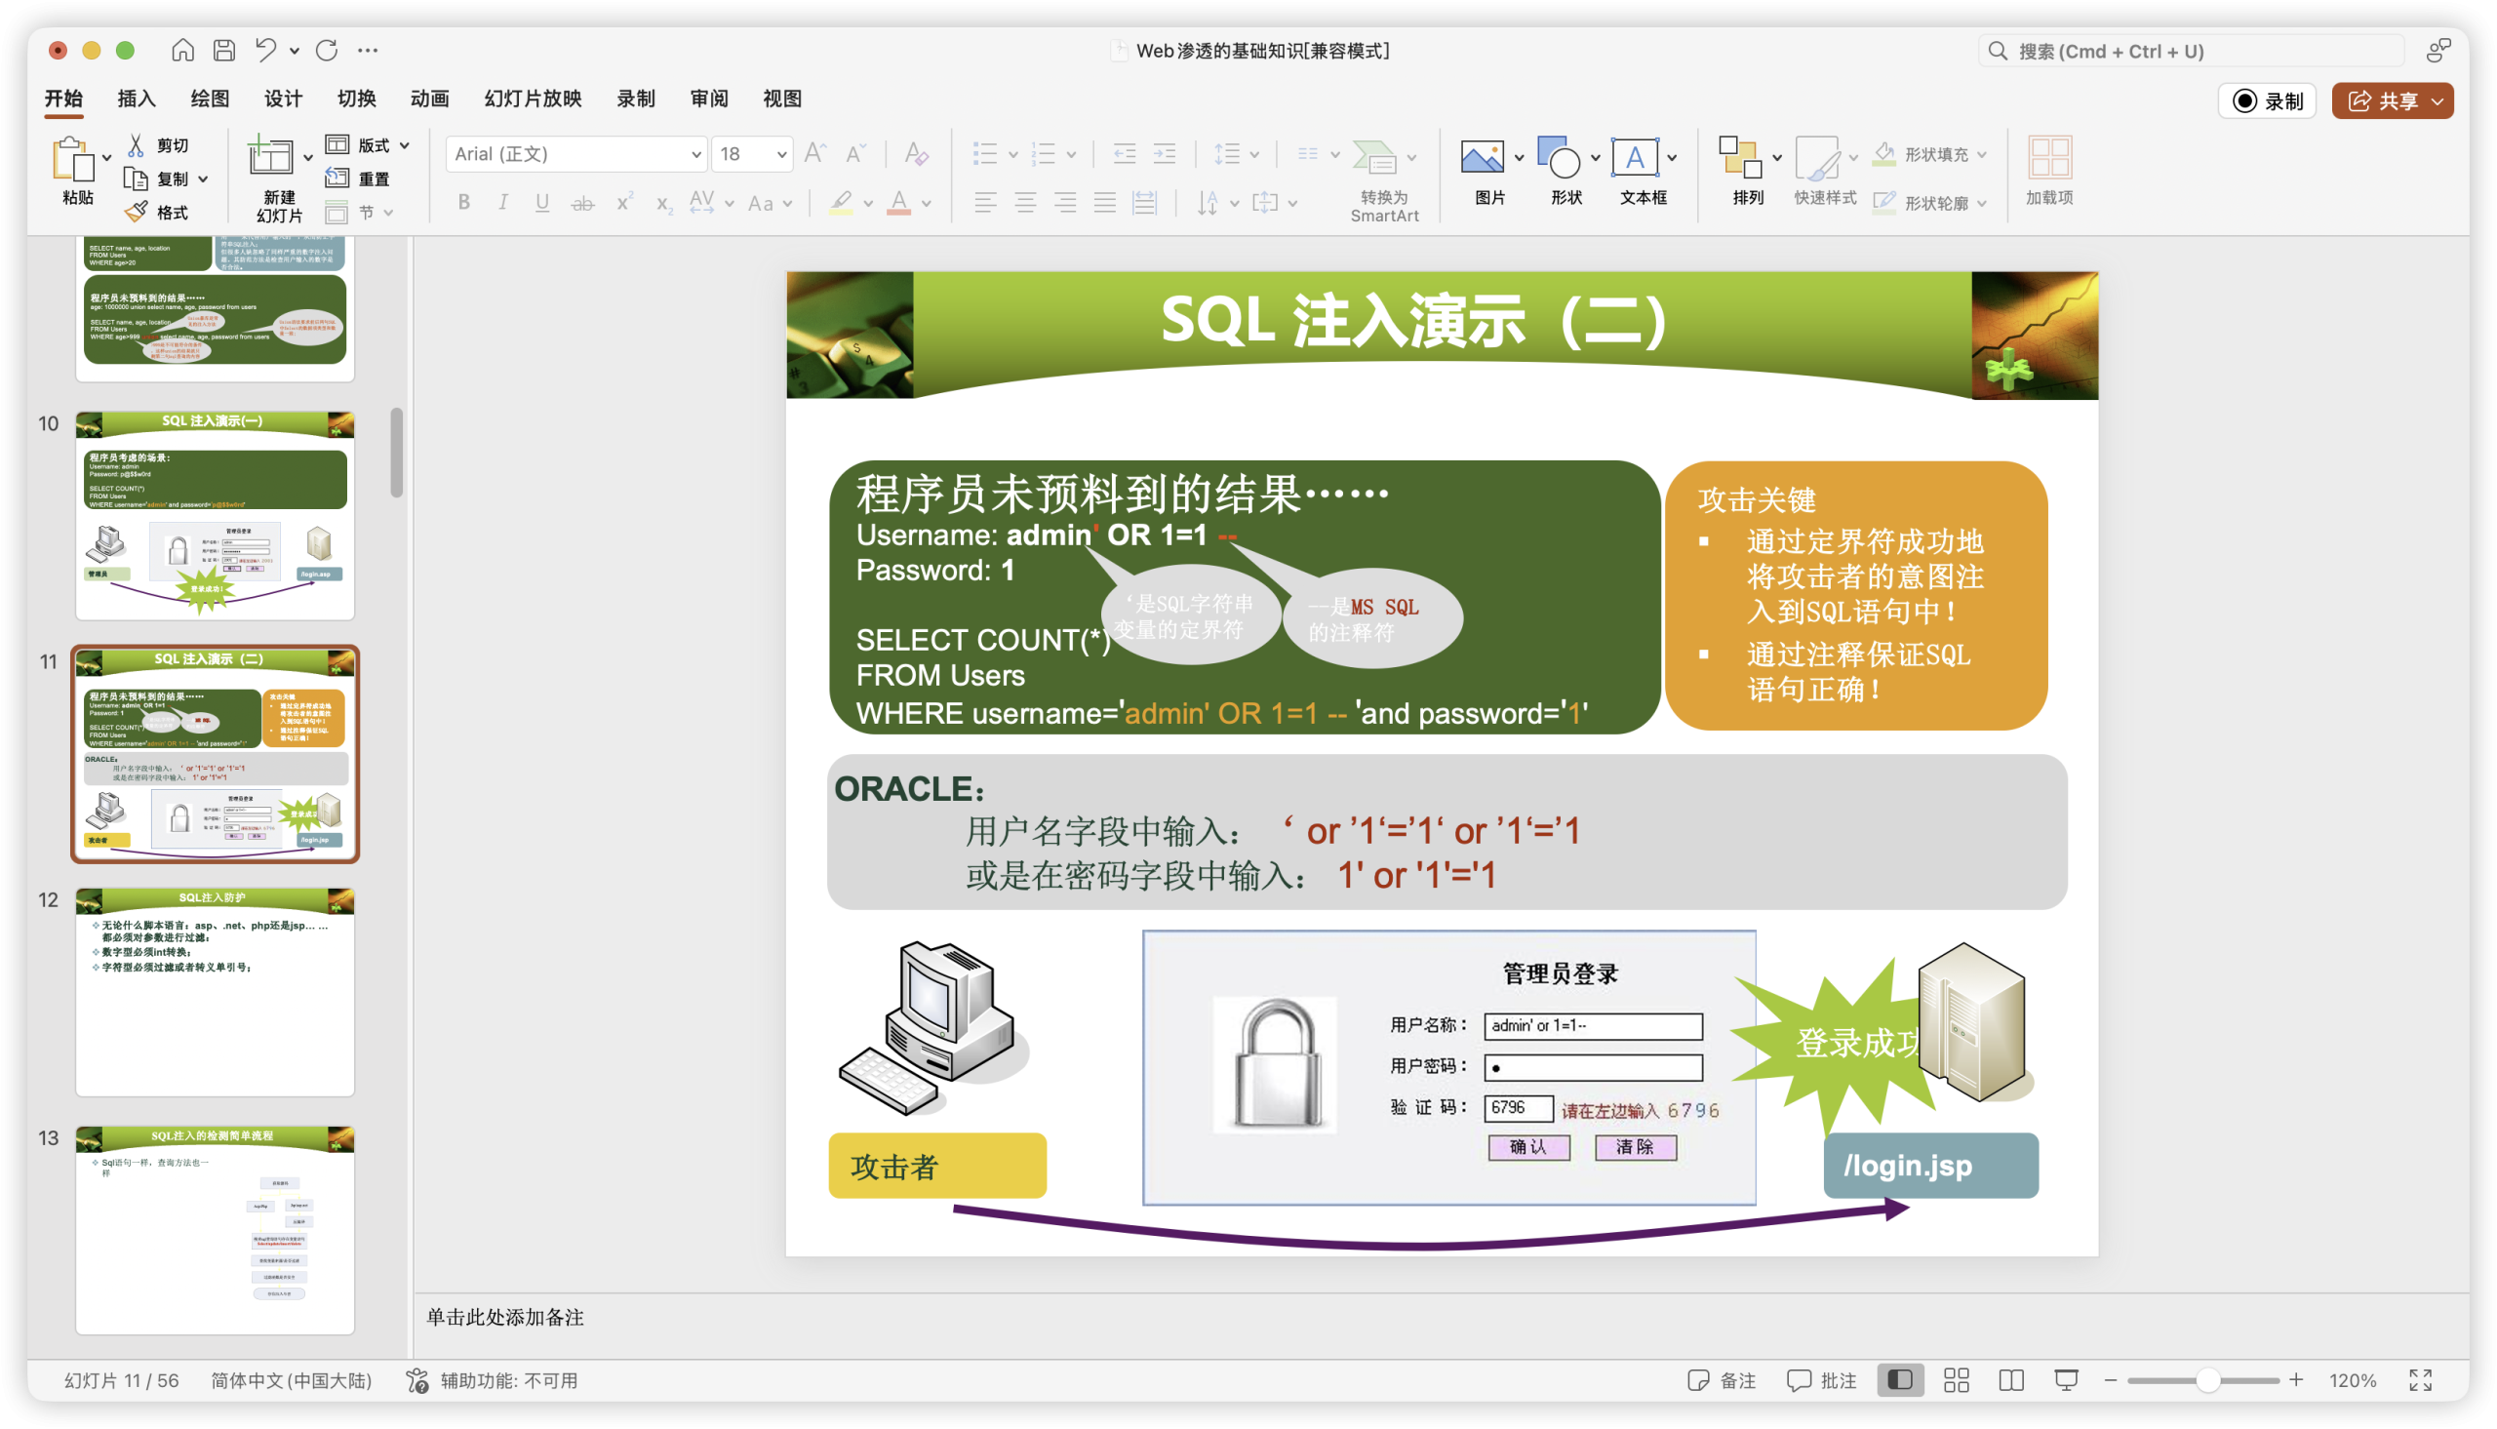Open reading view in the status bar
The image size is (2497, 1429).
tap(2011, 1380)
